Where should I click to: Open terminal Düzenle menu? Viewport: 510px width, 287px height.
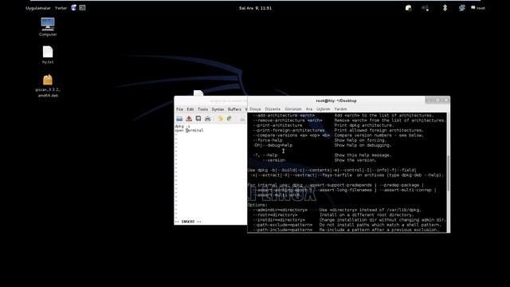point(273,109)
